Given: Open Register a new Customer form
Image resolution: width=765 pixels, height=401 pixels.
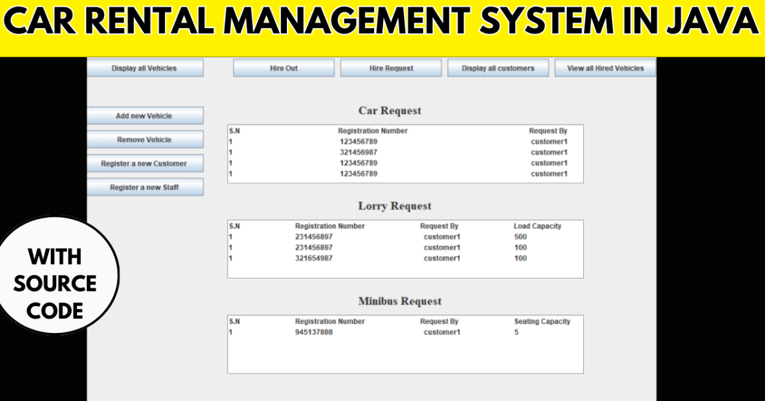Looking at the screenshot, I should tap(145, 163).
